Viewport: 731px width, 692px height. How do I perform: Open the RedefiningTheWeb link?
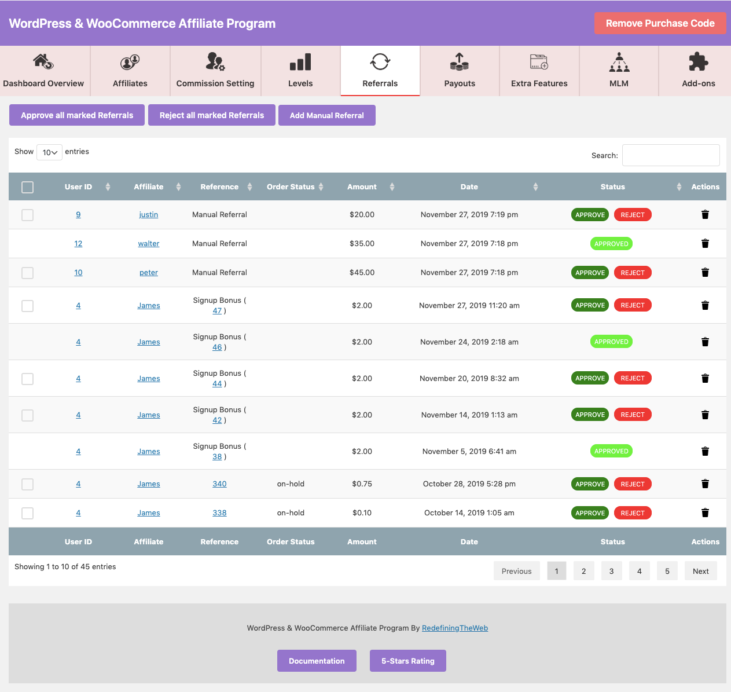(455, 628)
